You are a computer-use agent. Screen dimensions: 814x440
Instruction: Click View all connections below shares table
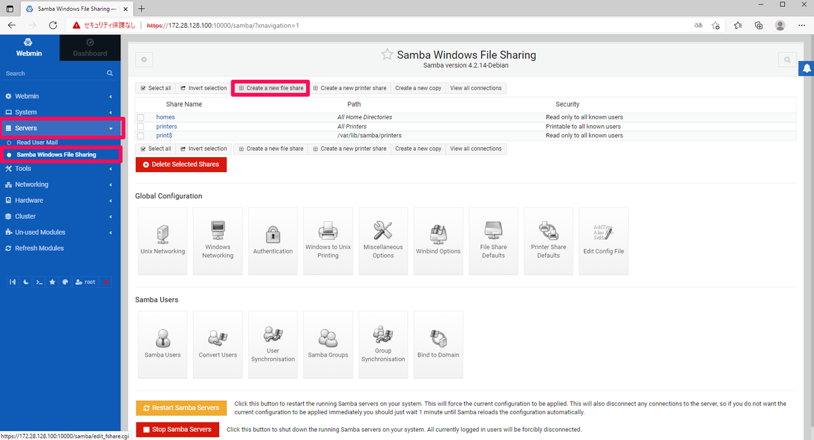[x=476, y=148]
